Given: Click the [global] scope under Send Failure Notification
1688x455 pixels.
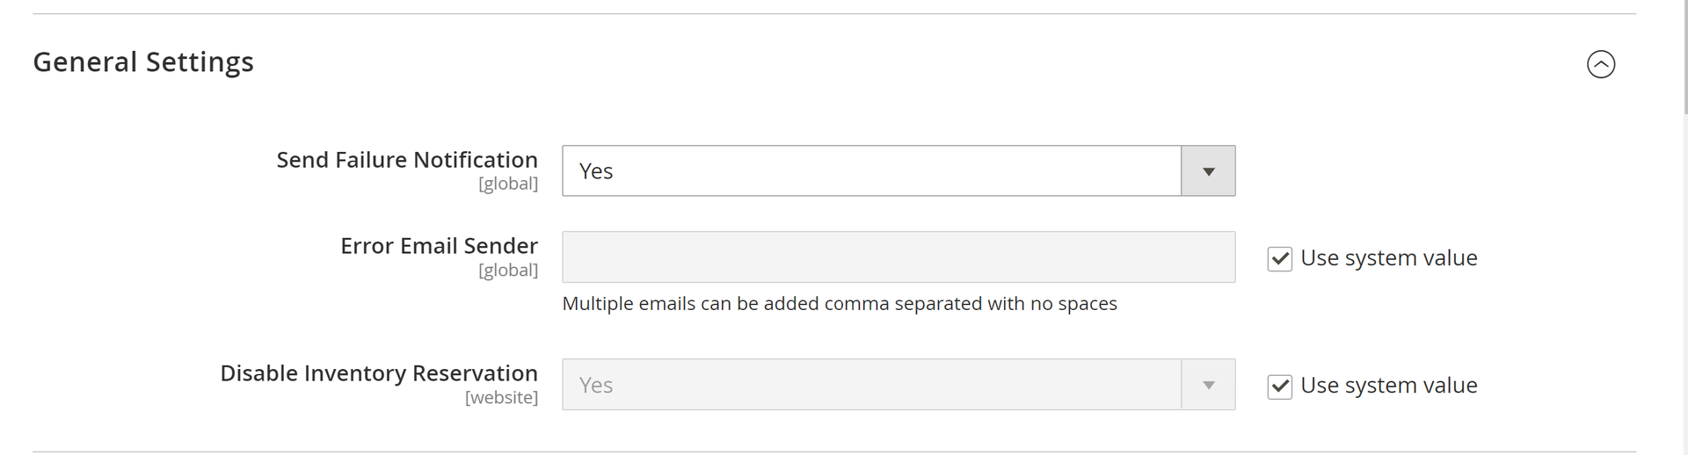Looking at the screenshot, I should 507,184.
